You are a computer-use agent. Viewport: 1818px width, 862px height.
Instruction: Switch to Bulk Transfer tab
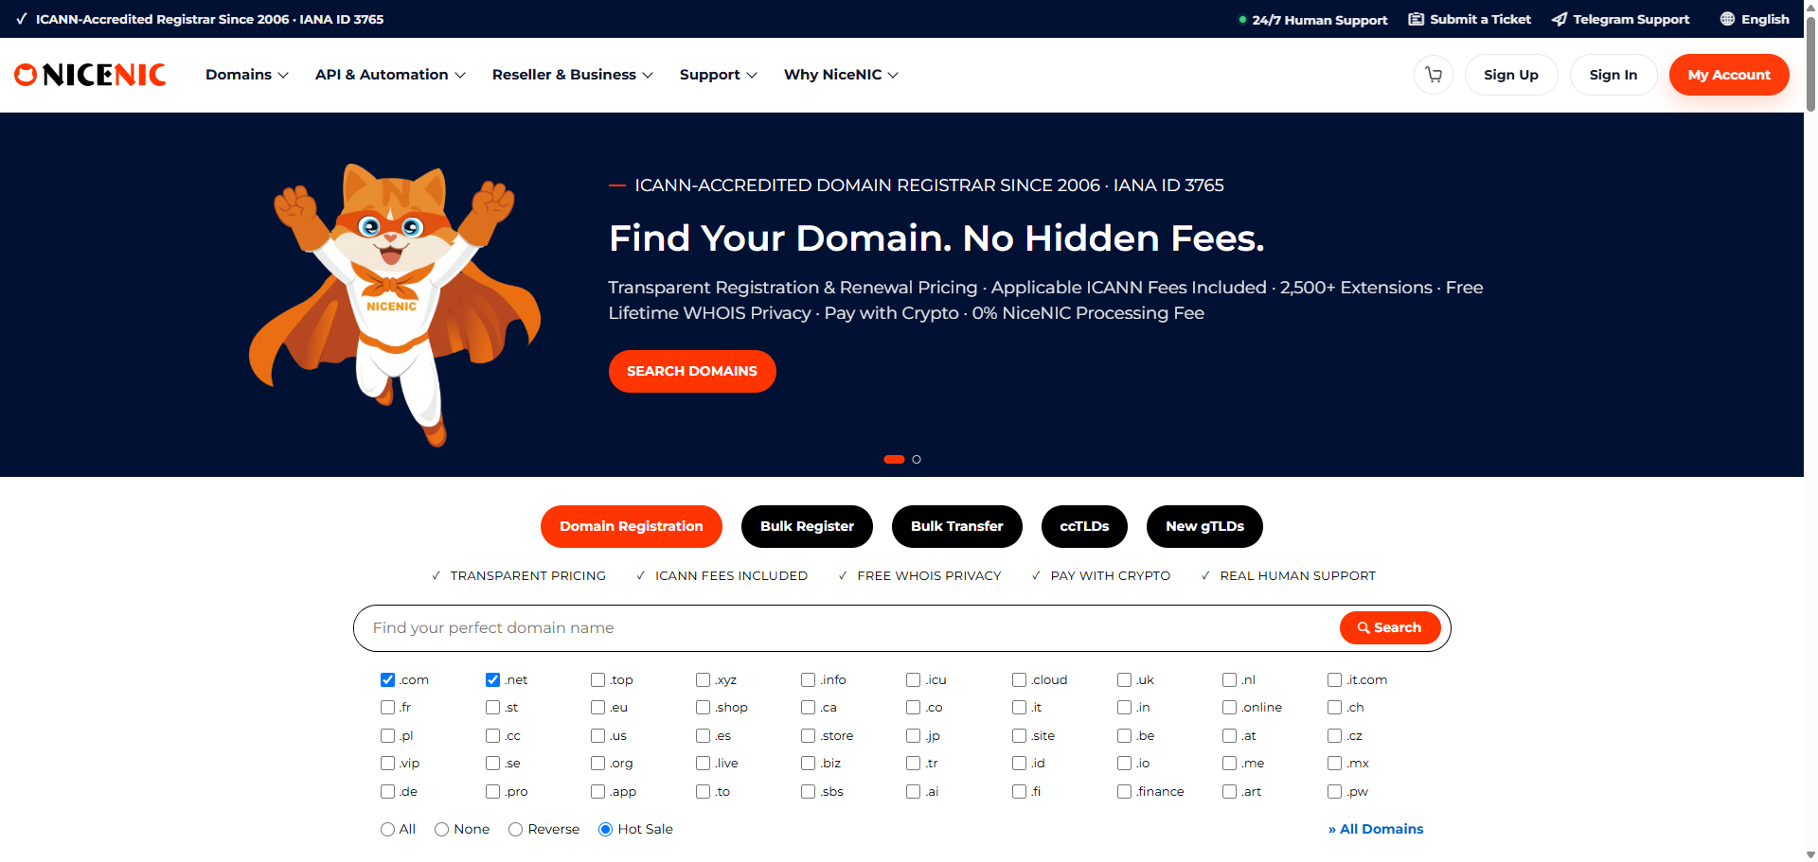[956, 526]
